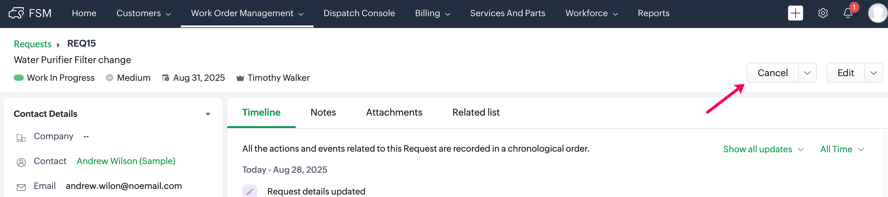888x197 pixels.
Task: Open the settings gear icon
Action: pos(823,13)
